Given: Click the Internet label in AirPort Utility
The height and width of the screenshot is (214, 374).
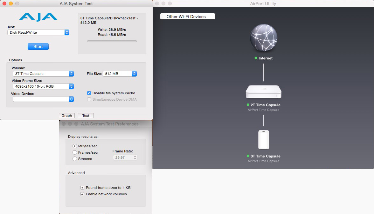Looking at the screenshot, I should point(266,58).
